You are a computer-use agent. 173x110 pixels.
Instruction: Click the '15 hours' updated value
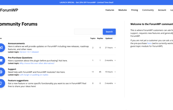point(109,72)
